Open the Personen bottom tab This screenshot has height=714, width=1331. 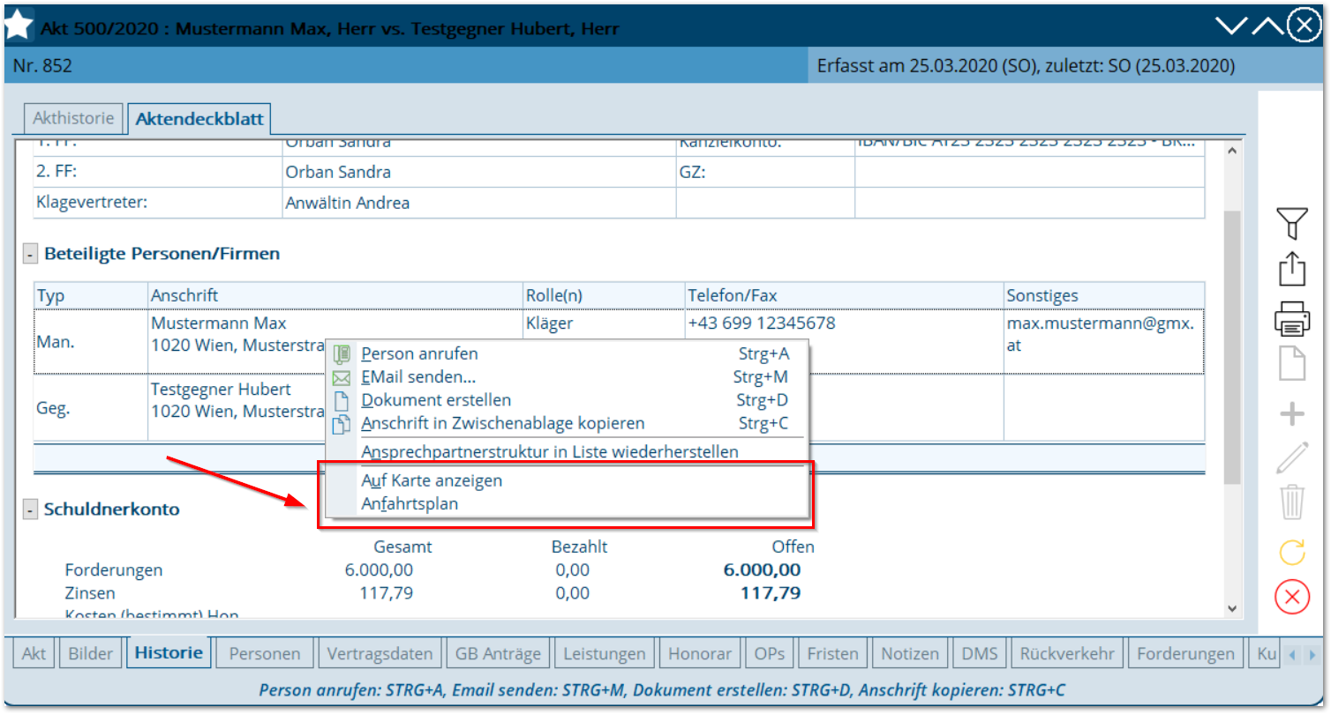coord(265,654)
